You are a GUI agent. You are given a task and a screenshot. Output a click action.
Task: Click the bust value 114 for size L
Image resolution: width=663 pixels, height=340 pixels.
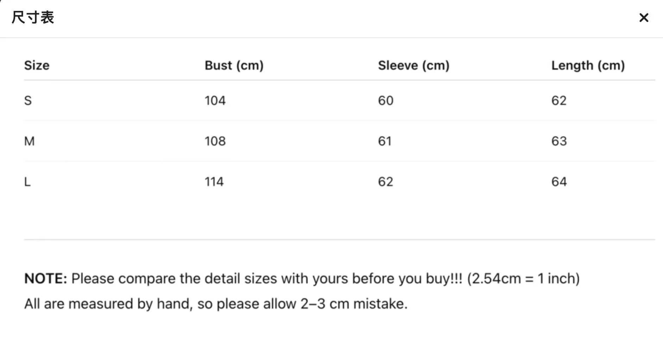215,182
